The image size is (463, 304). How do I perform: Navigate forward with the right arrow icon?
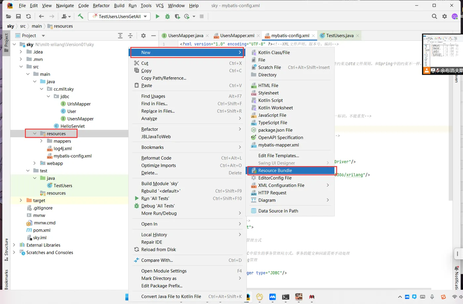(x=52, y=16)
